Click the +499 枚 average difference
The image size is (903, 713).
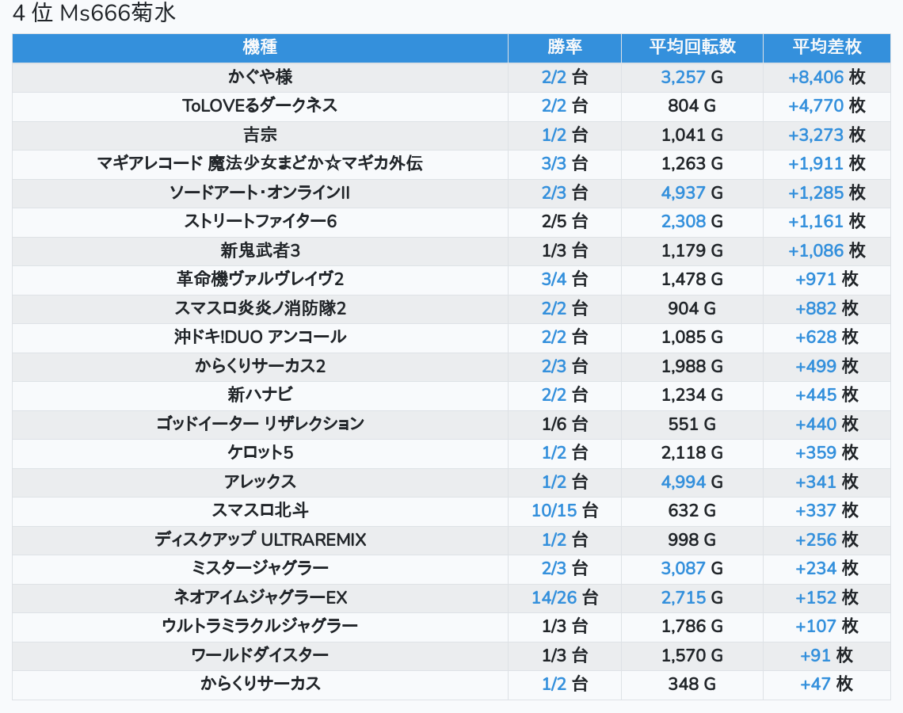[x=826, y=366]
